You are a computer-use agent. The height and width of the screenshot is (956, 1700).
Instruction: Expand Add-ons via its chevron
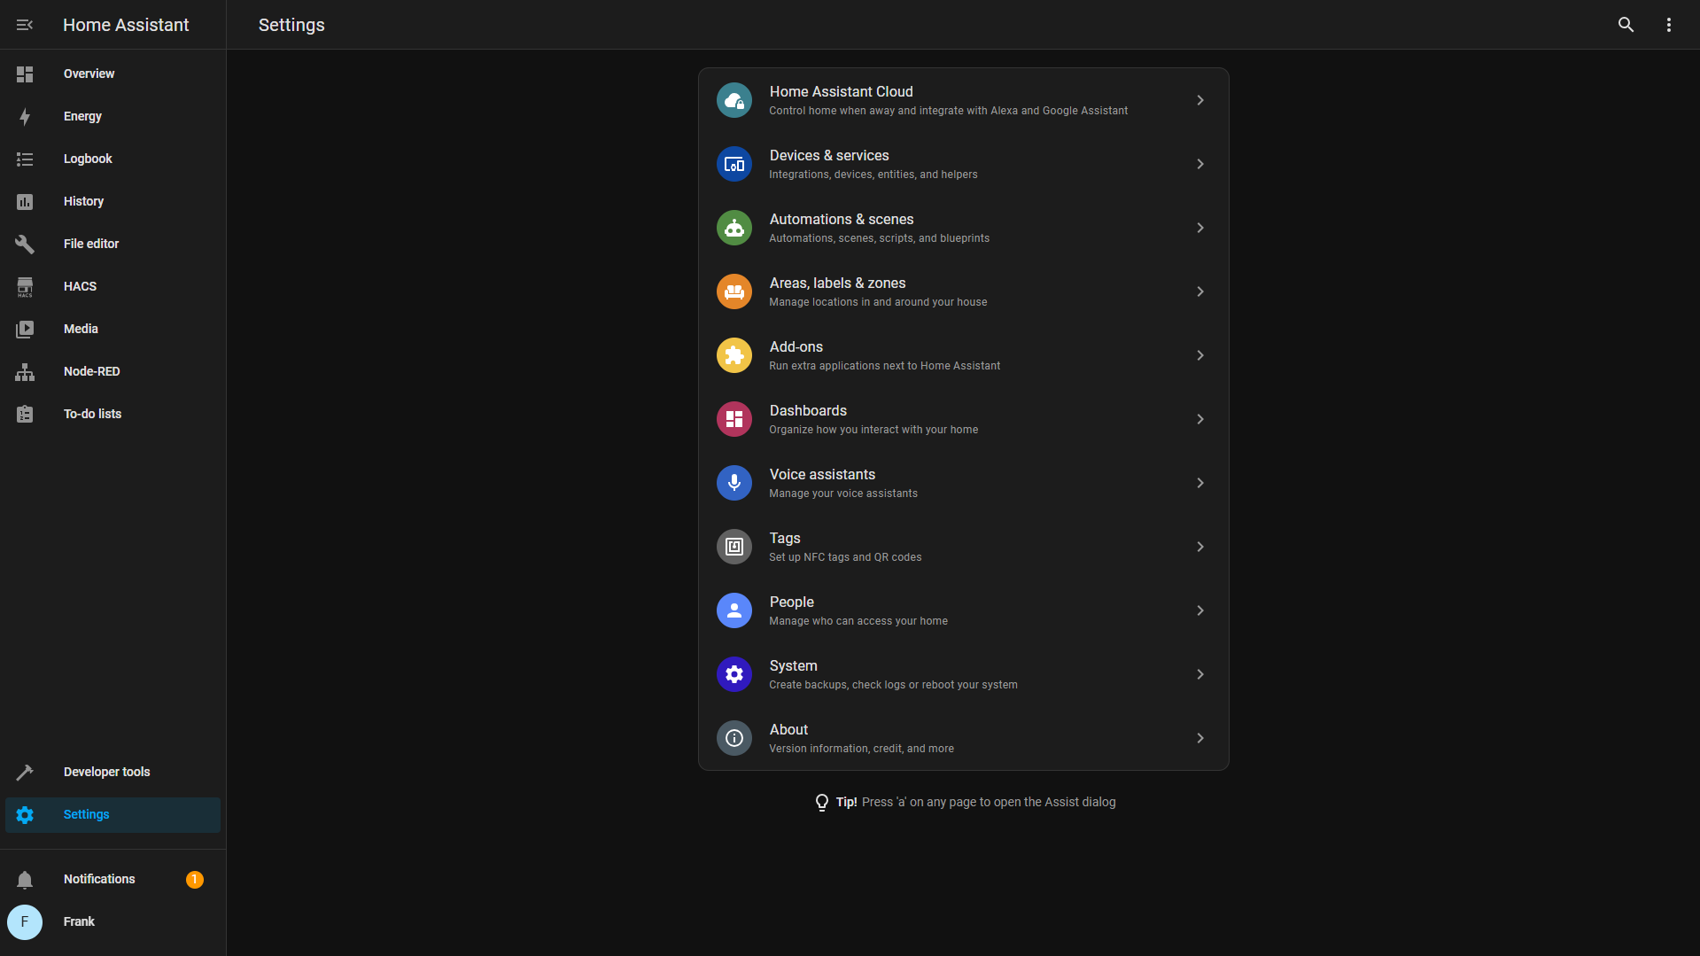1200,355
